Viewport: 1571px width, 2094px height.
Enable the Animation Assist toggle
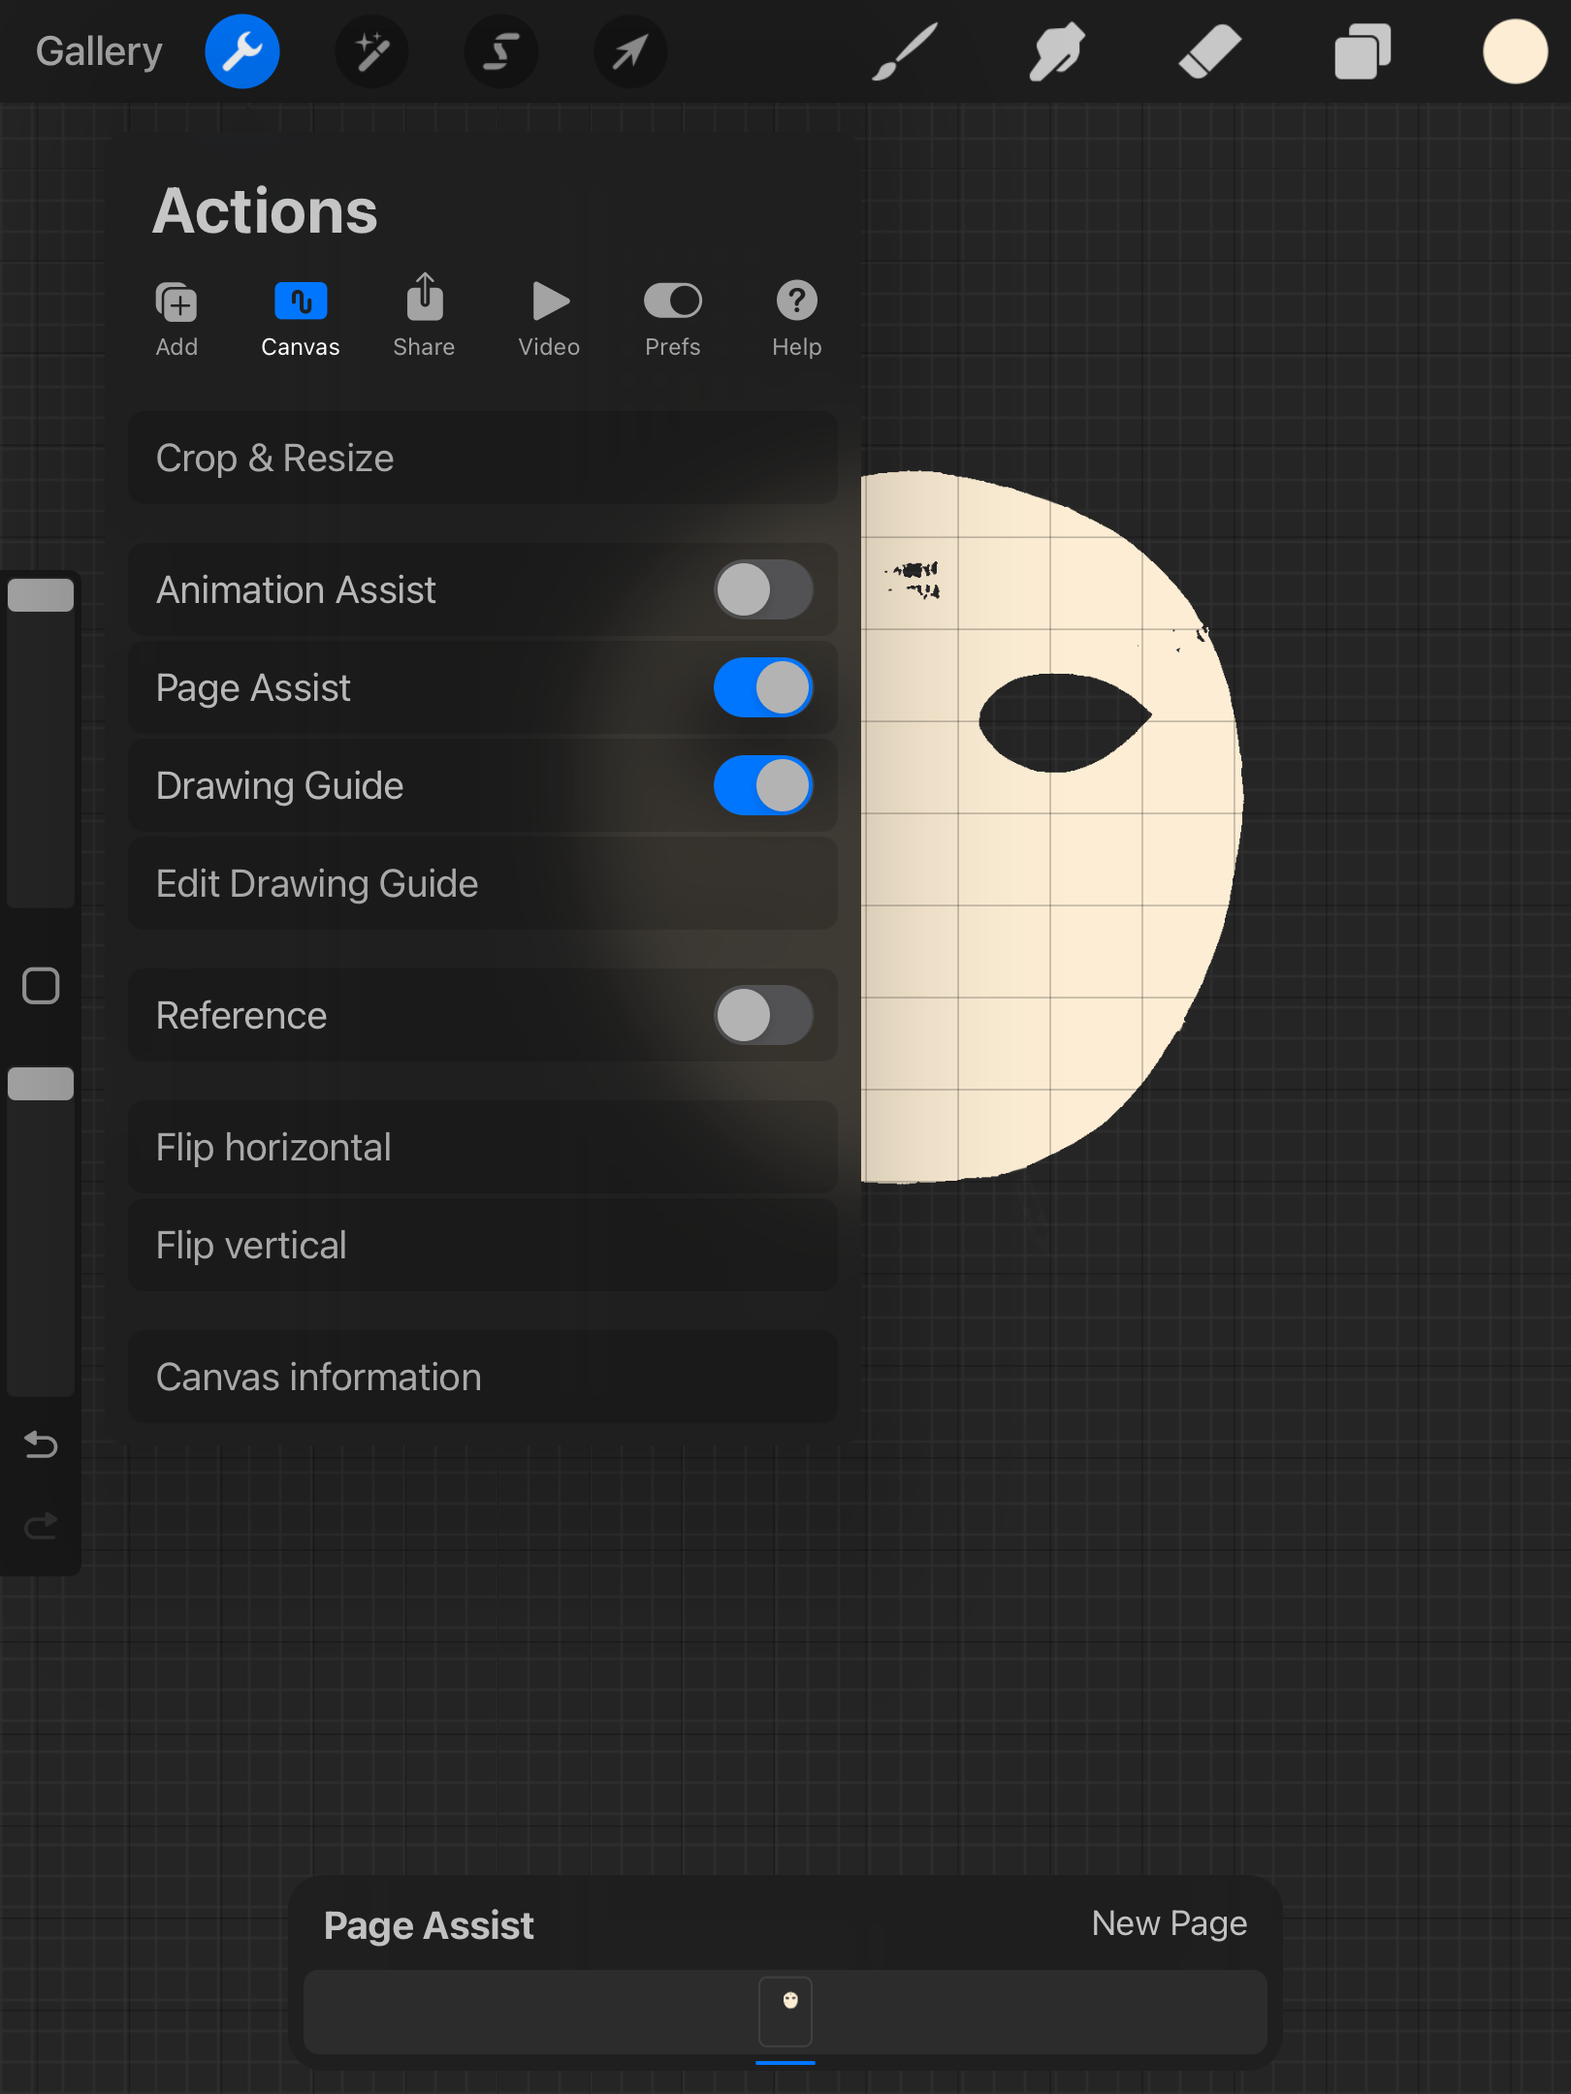pos(763,590)
